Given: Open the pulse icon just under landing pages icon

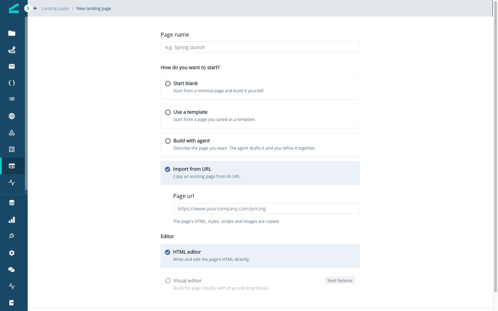Looking at the screenshot, I should [12, 182].
